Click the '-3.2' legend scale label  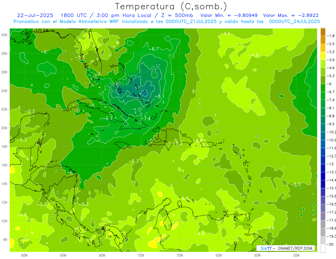[331, 52]
